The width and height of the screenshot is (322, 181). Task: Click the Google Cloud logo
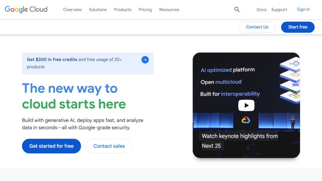(26, 9)
